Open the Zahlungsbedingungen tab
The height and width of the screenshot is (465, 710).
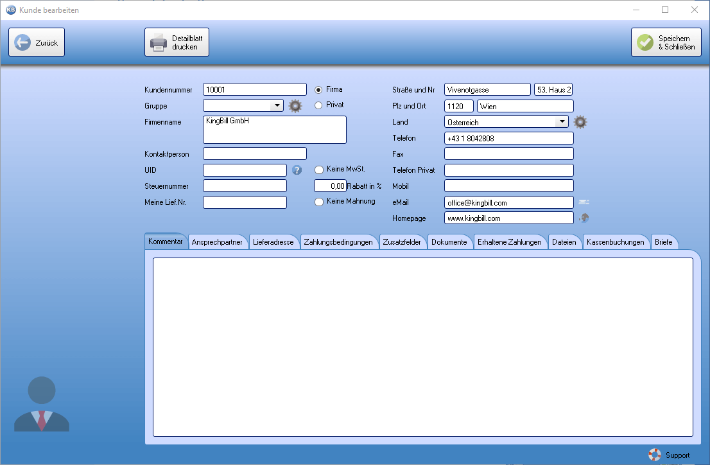[338, 242]
